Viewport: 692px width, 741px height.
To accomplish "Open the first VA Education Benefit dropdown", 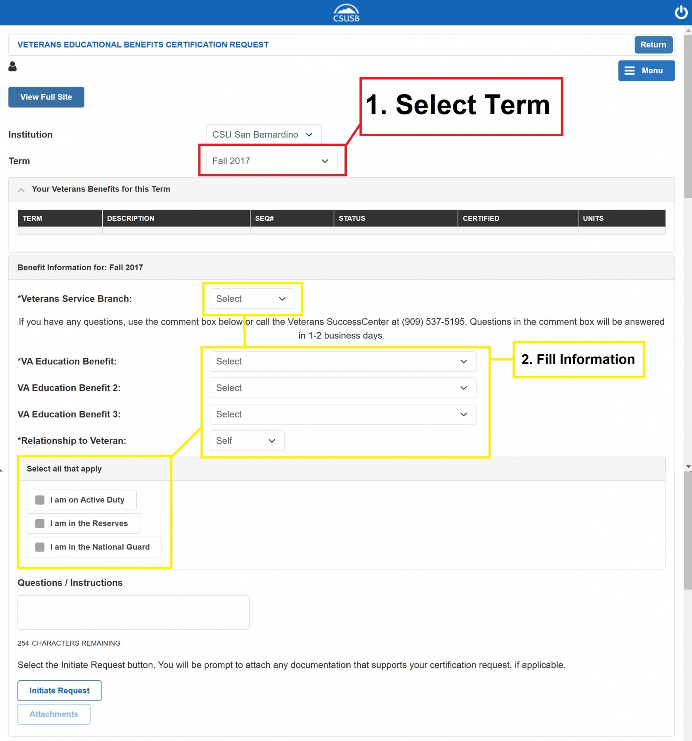I will (343, 361).
